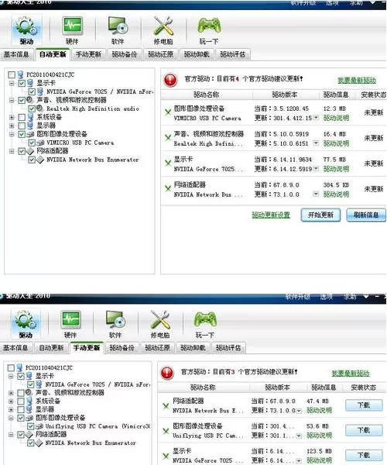This screenshot has width=387, height=465.
Task: Click green X beside 显示卡 row in top window
Action: (168, 163)
